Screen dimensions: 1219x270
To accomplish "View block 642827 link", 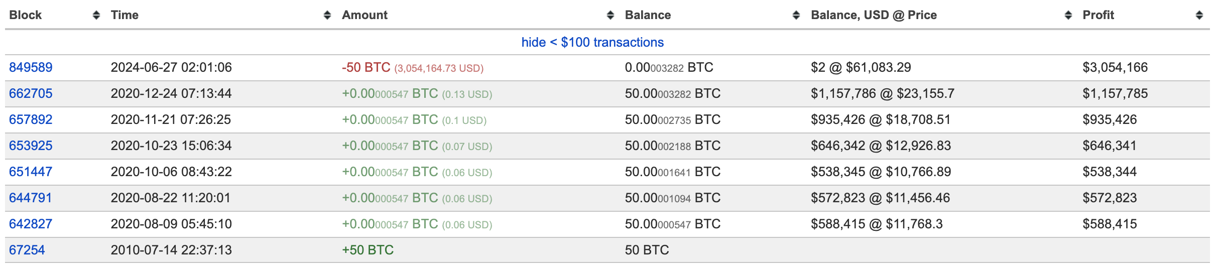I will point(31,224).
